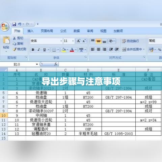Open the 插入 ribbon tab
Screen dimensions: 162x162
click(30, 31)
